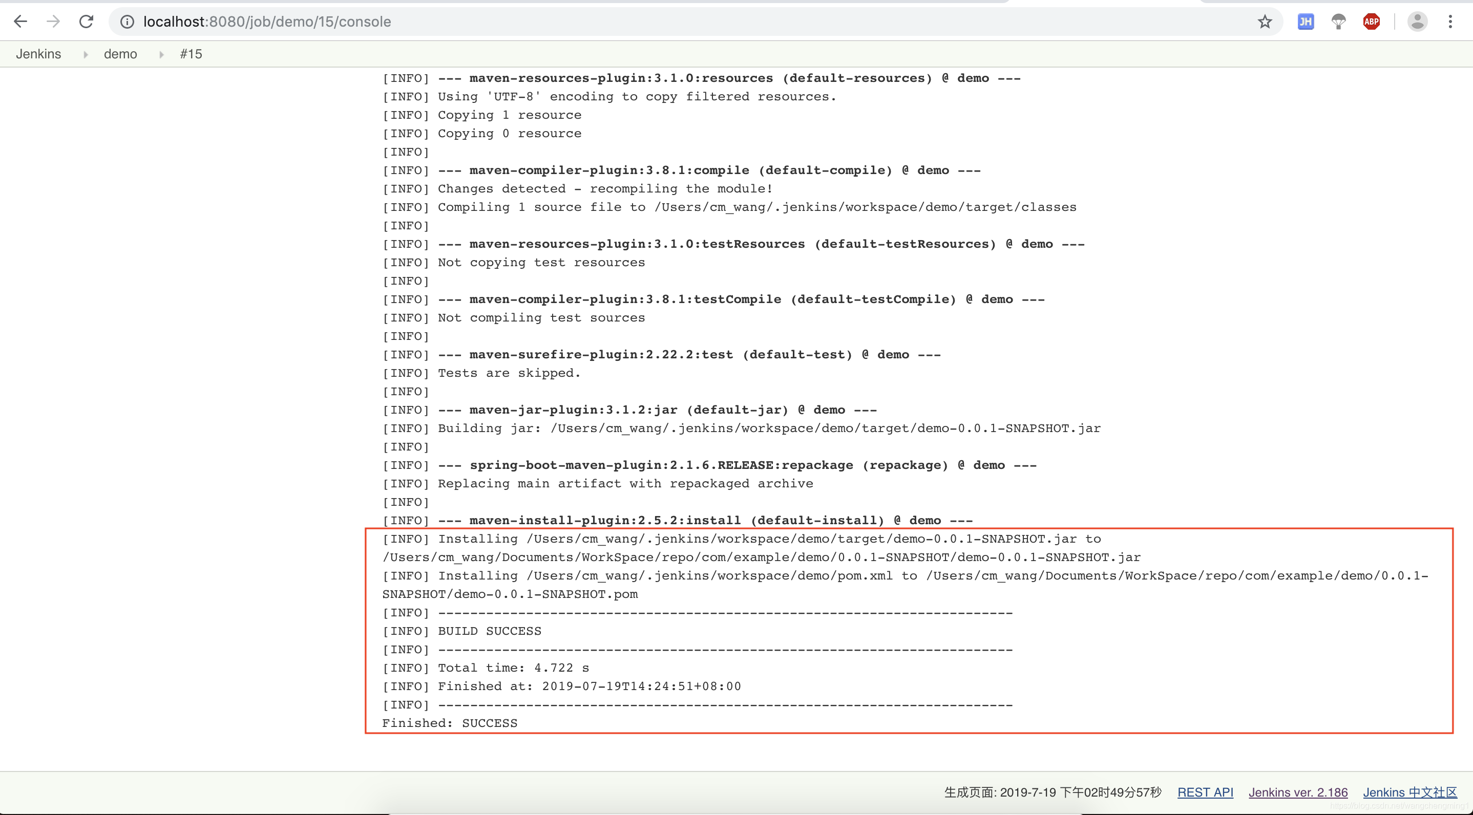
Task: Expand the breadcrumb arrow after demo
Action: click(161, 54)
